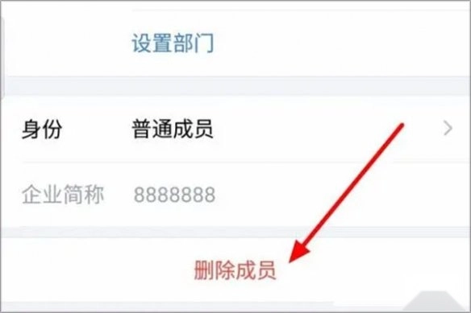Select the 普通成员 identity value
The width and height of the screenshot is (471, 313).
pyautogui.click(x=173, y=130)
